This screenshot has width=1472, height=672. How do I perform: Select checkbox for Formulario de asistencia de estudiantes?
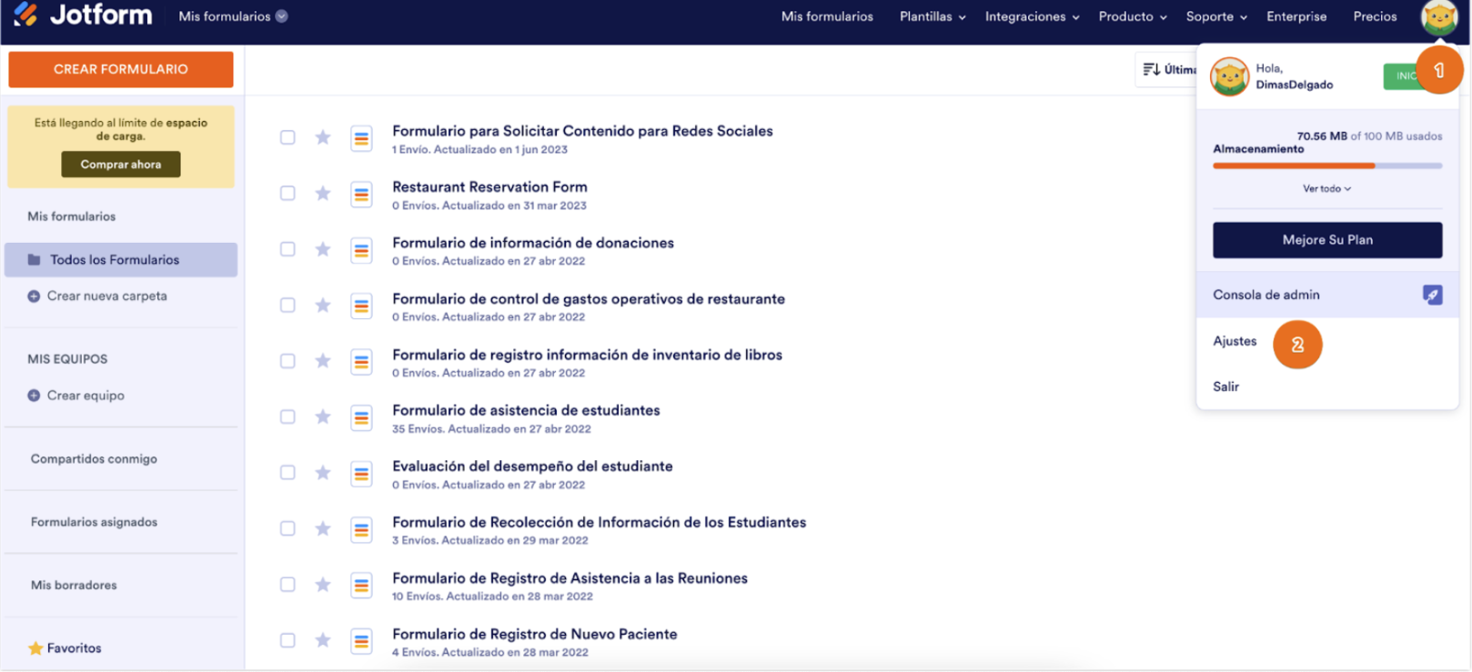(287, 417)
